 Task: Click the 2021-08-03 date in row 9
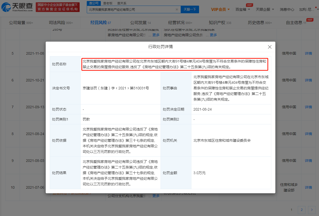point(35,161)
